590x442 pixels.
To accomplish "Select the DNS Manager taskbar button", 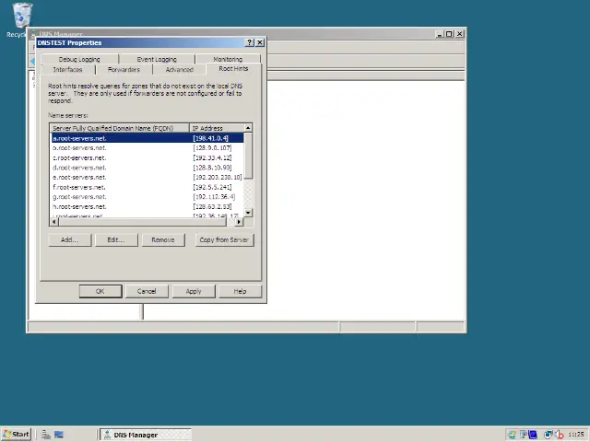I will (146, 435).
